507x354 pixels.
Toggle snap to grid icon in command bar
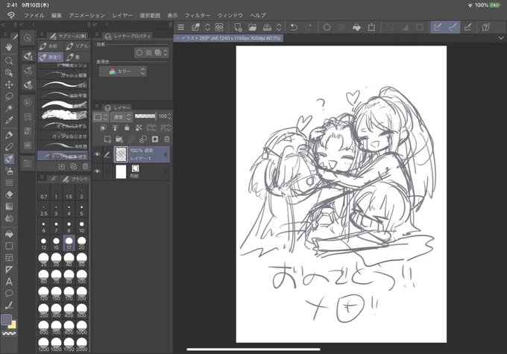467,27
